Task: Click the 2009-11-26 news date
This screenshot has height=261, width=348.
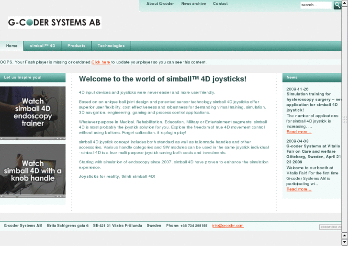Action: 297,89
